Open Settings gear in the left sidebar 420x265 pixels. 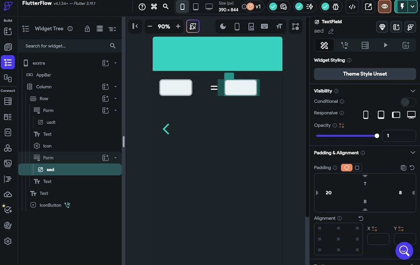click(x=8, y=241)
